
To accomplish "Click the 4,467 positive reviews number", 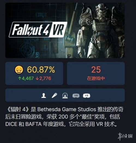I will point(28,78).
